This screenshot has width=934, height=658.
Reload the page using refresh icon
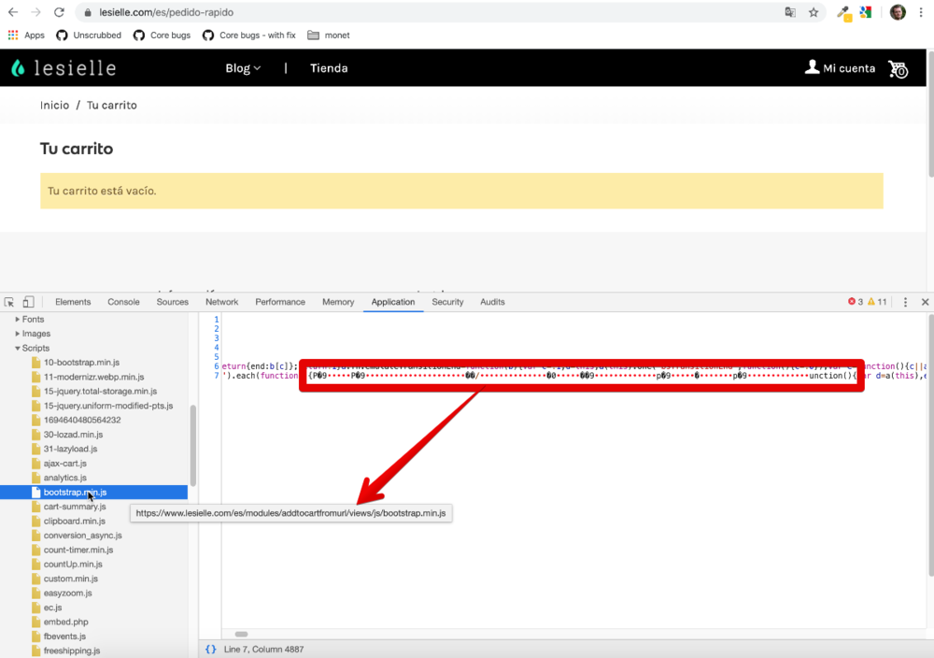(x=59, y=13)
